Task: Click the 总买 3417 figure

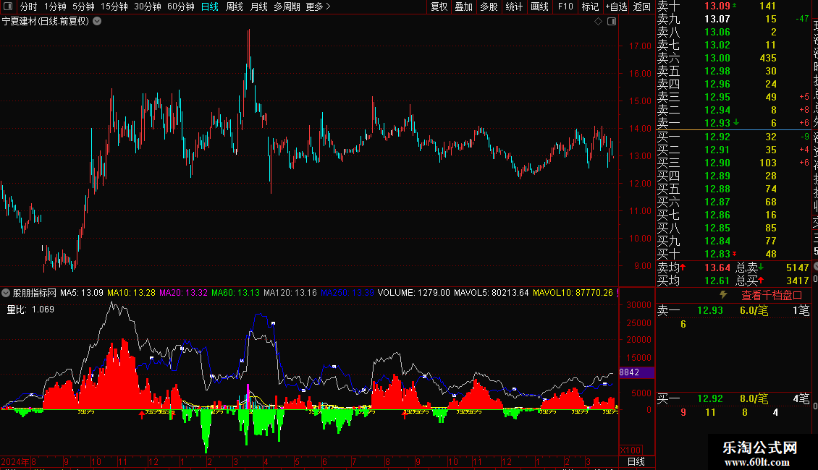Action: tap(797, 281)
